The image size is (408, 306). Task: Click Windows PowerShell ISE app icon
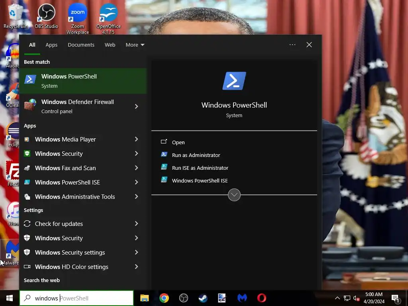click(27, 182)
